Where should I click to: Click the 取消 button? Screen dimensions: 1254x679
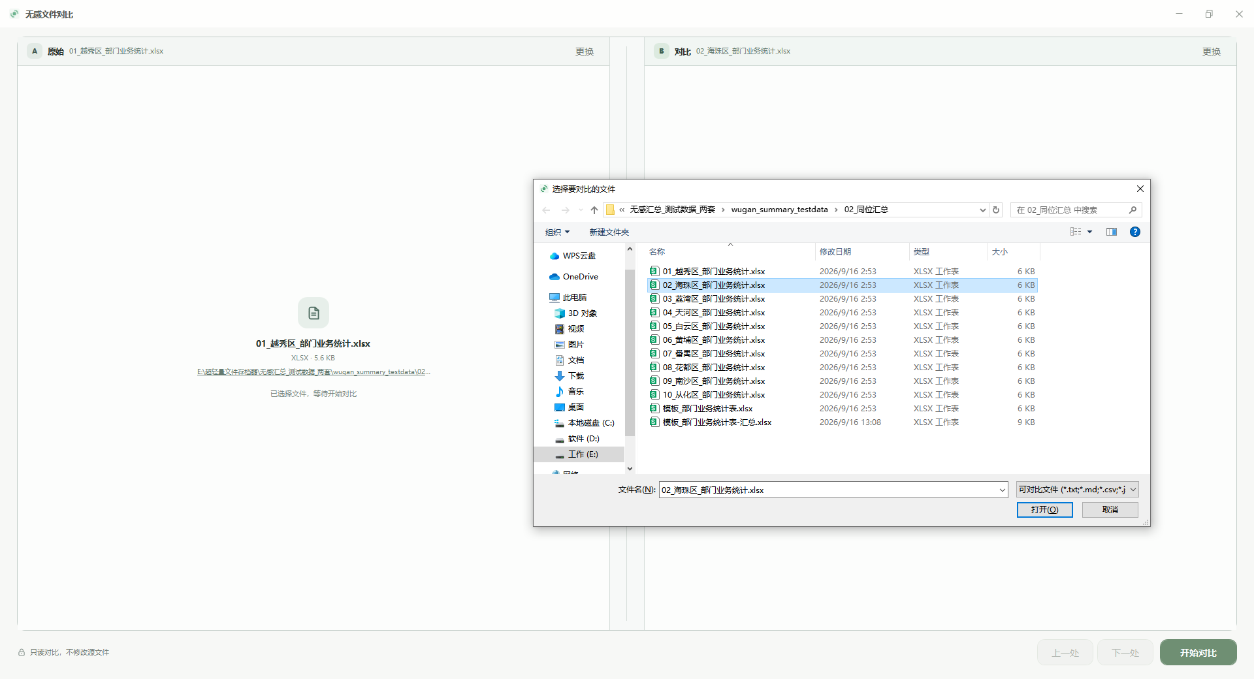tap(1110, 510)
